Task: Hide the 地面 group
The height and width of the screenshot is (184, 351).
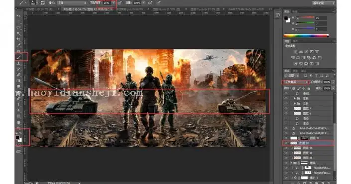Action: [x=286, y=163]
